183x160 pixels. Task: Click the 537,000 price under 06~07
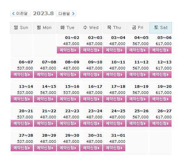(25, 68)
